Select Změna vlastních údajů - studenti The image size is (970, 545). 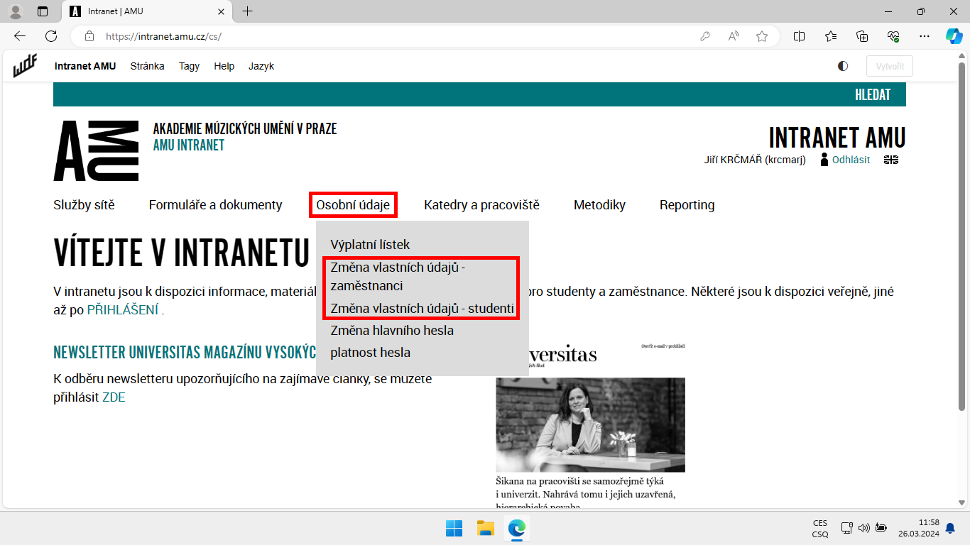pyautogui.click(x=422, y=309)
